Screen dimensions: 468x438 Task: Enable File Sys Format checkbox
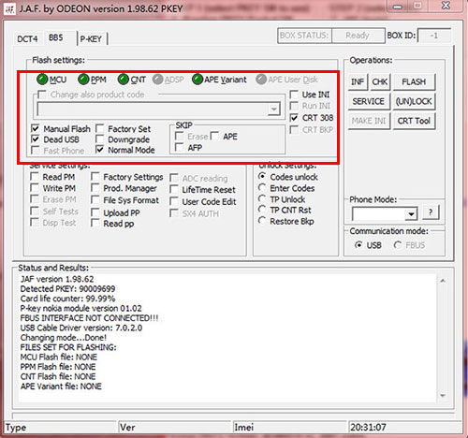coord(95,200)
